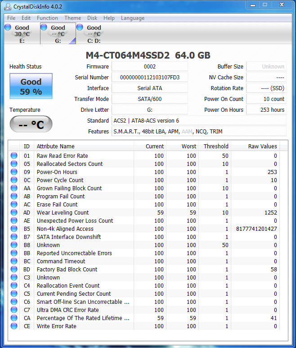Viewport: 296px width, 348px height.
Task: Select the E: drive tab
Action: 22,33
